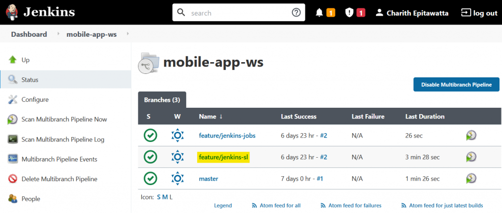Click the mobile-app-ws folder icon
502x213 pixels.
[149, 63]
